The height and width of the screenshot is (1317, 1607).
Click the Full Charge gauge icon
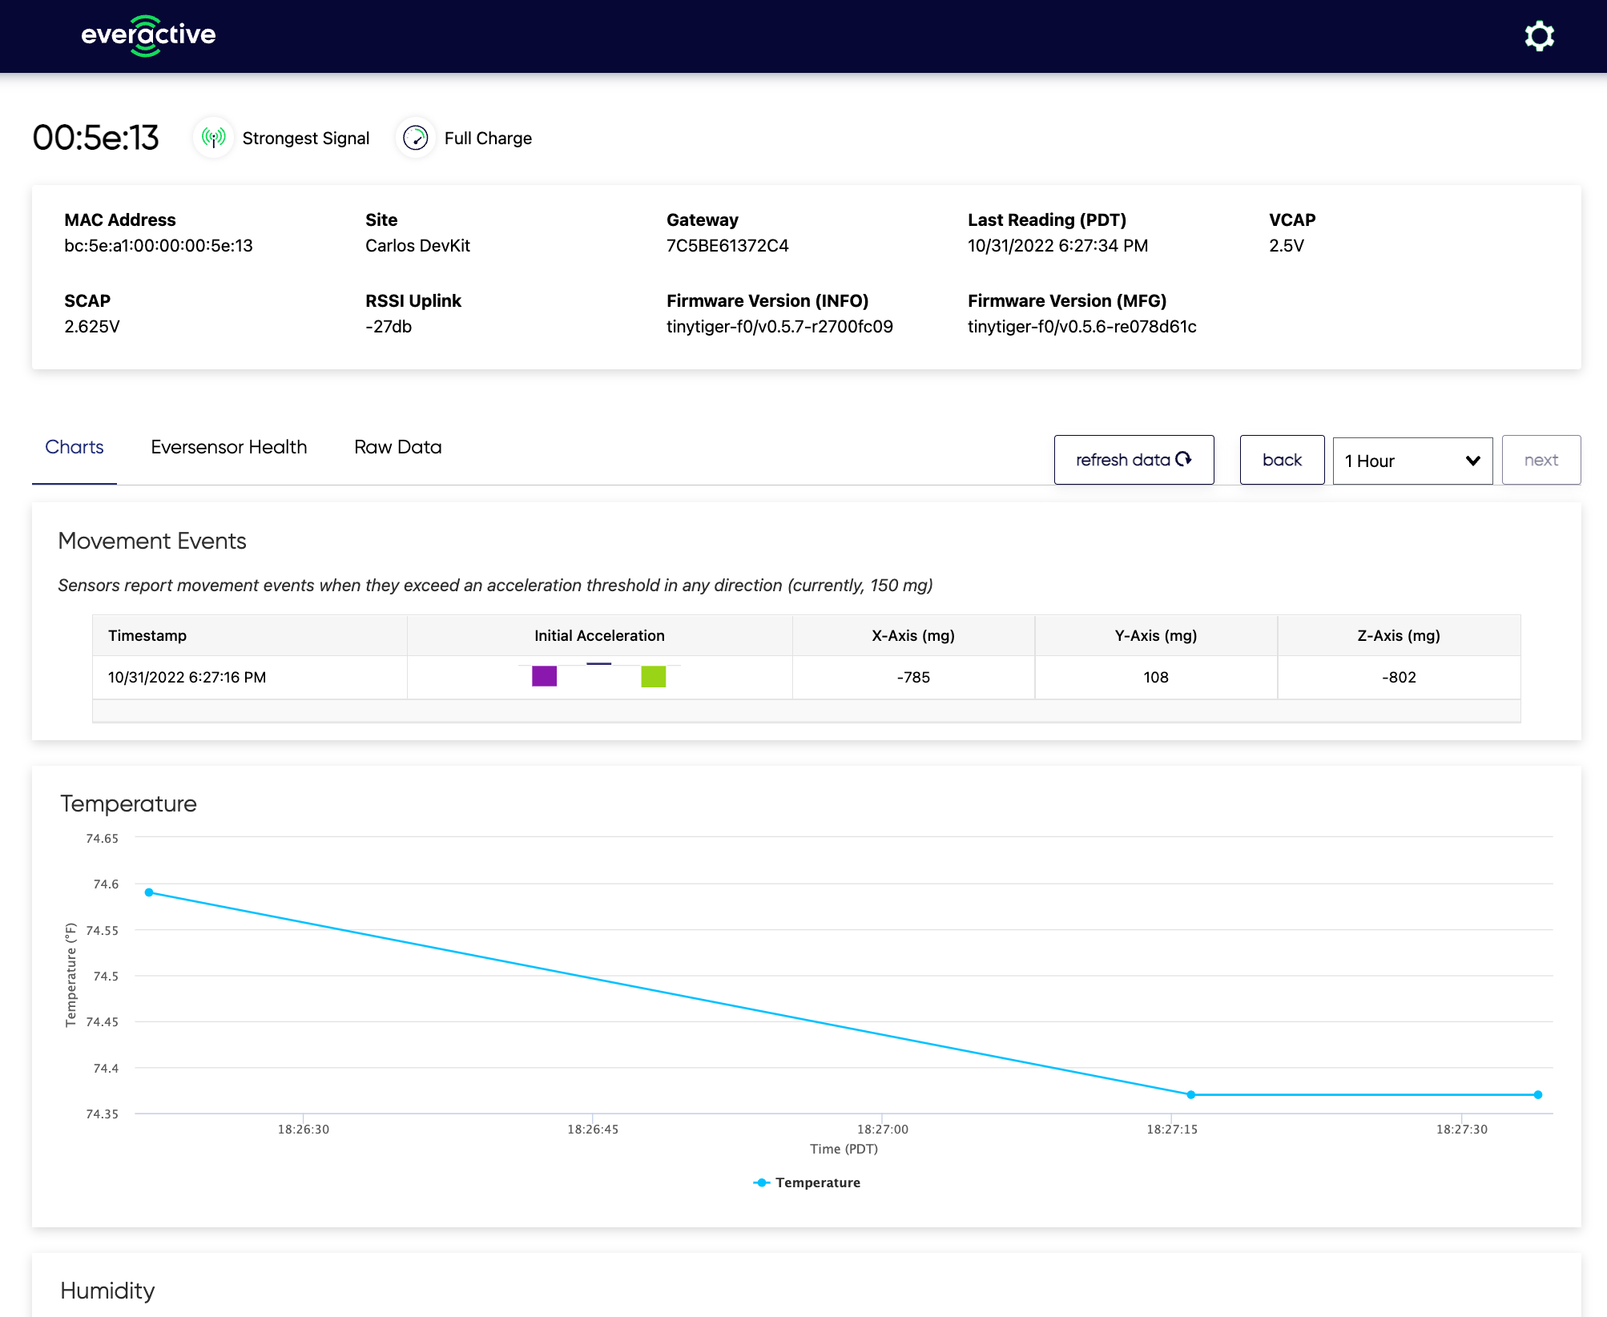(415, 138)
